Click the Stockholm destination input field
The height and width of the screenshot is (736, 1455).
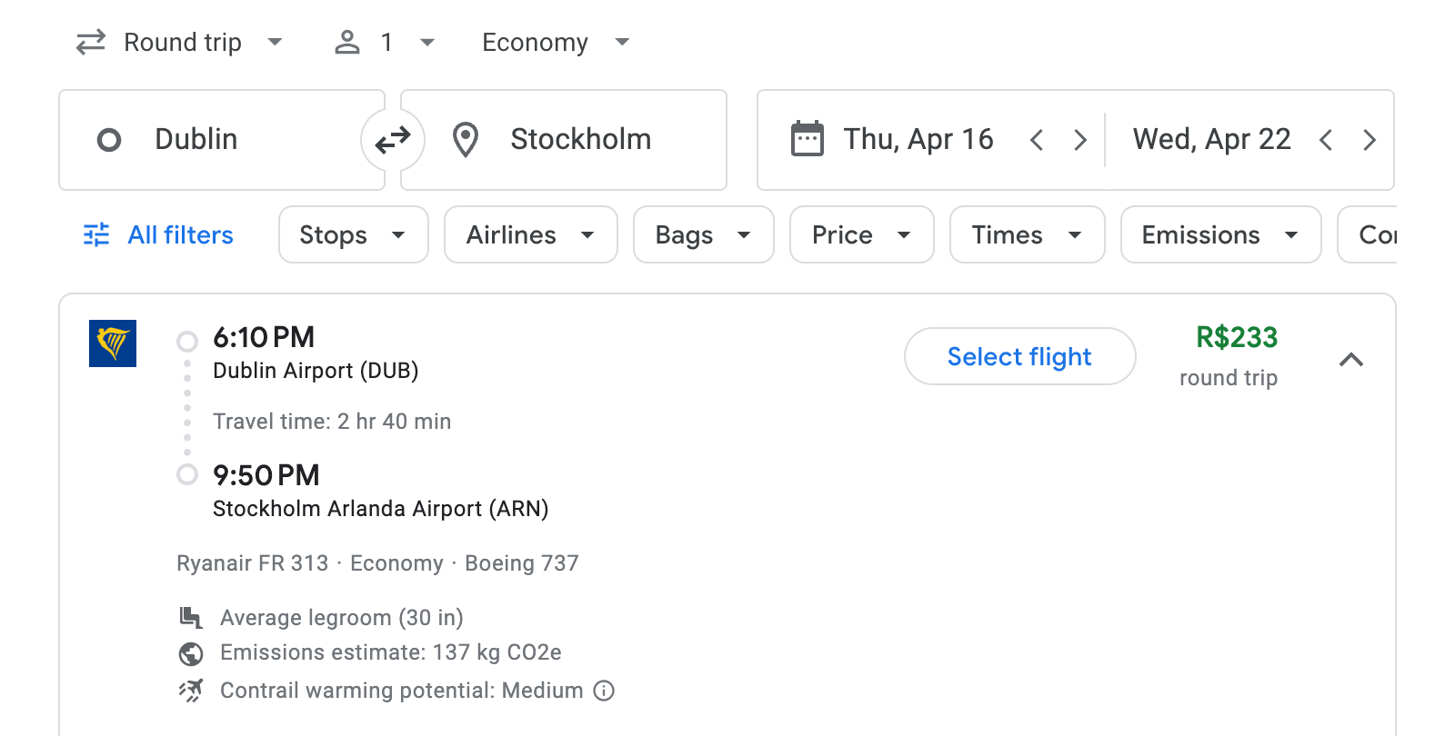582,139
